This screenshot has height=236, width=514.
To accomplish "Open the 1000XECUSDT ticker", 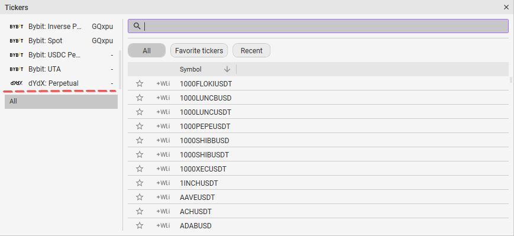I will pyautogui.click(x=203, y=169).
